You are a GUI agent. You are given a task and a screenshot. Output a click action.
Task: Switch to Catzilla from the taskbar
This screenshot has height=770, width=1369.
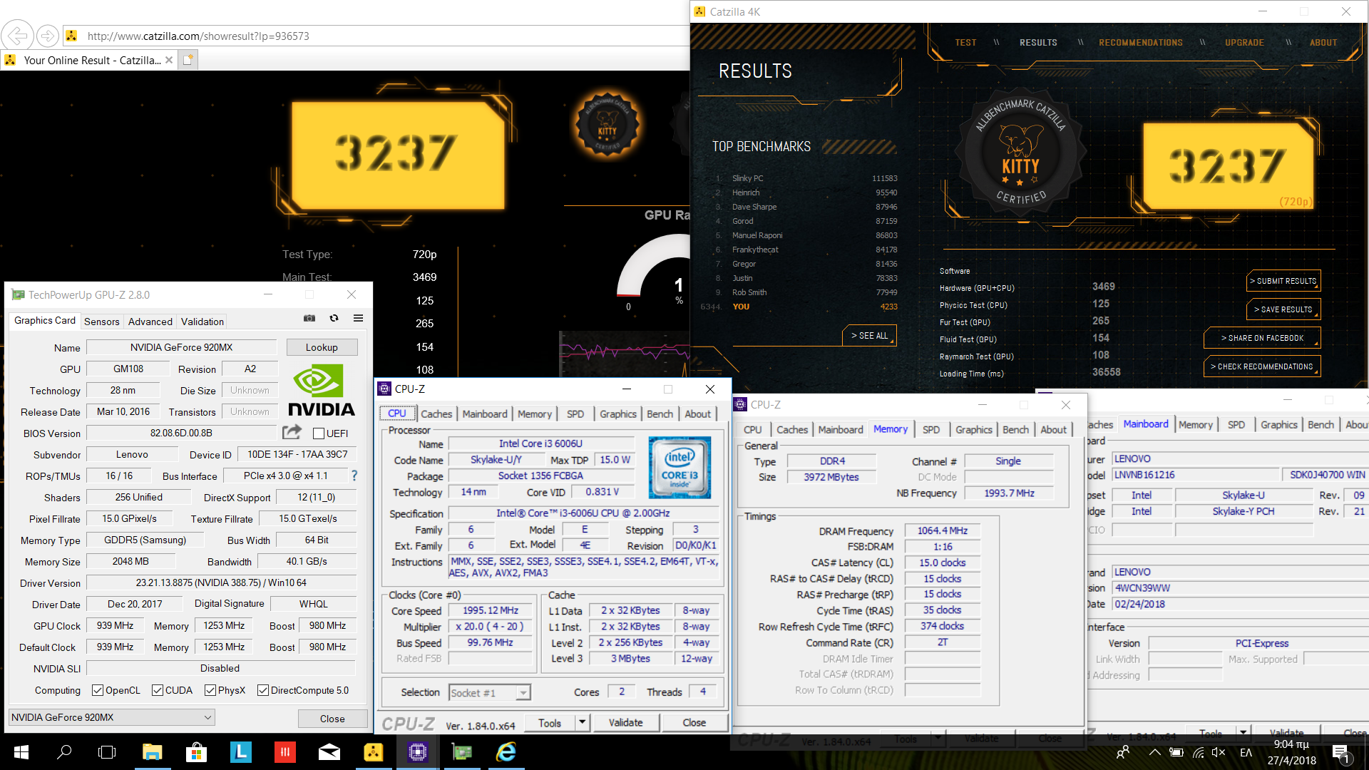[x=373, y=751]
